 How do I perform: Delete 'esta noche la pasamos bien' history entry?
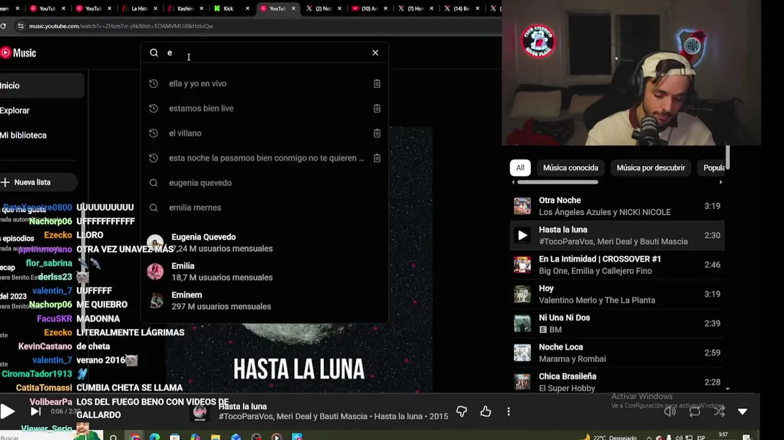pyautogui.click(x=377, y=158)
